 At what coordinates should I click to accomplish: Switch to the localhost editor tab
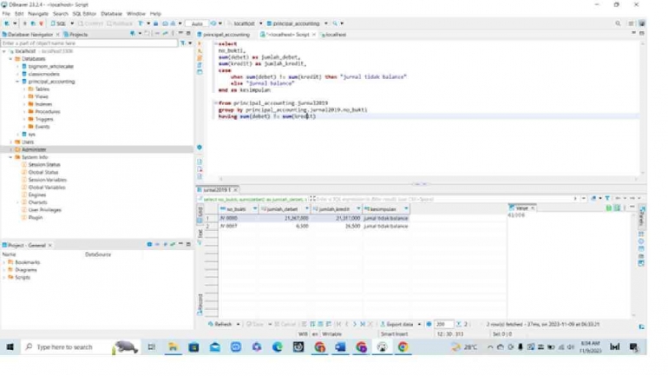click(x=333, y=35)
